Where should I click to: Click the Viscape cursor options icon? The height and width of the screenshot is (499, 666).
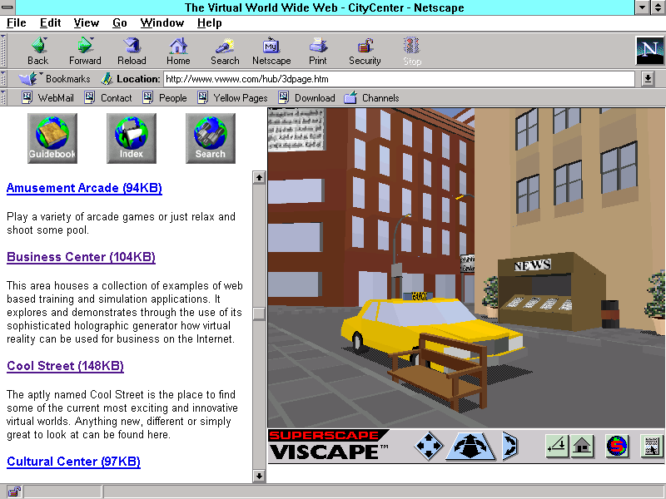point(652,446)
